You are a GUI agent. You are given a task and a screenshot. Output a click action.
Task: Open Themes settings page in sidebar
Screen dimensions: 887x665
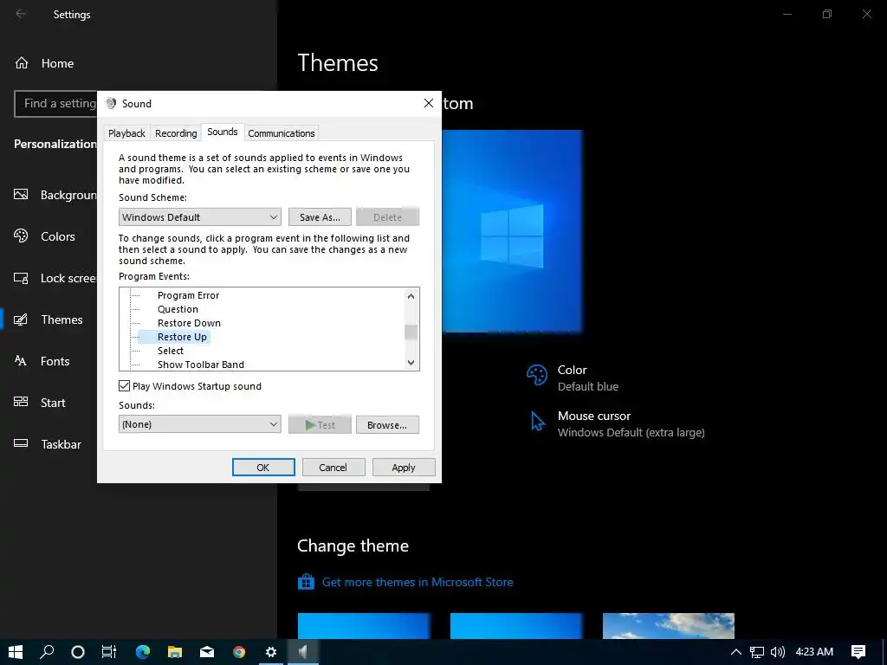tap(62, 320)
